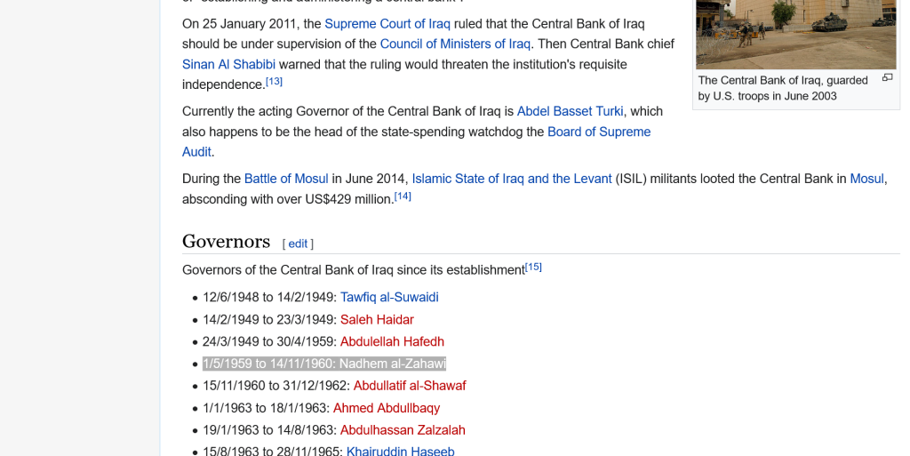Edit the Governors section
910x456 pixels.
[298, 244]
